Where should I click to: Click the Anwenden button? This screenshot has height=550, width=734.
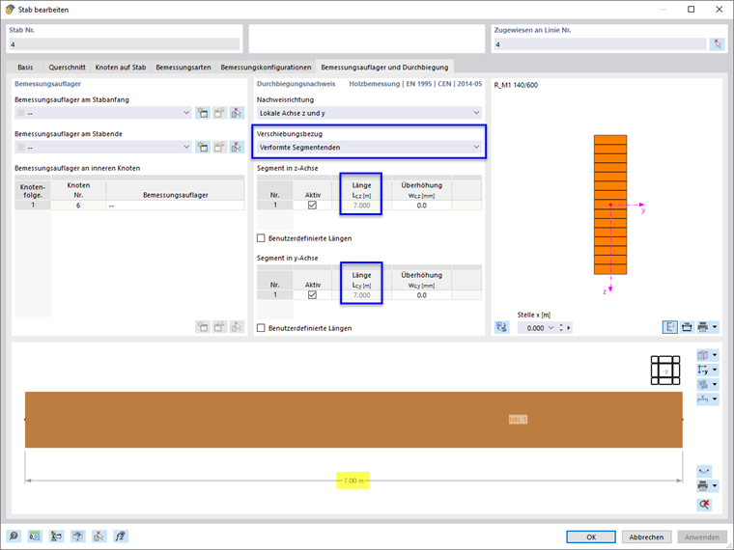(702, 536)
